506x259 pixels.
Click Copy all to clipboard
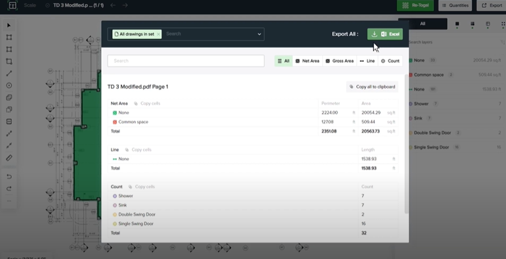click(x=372, y=87)
